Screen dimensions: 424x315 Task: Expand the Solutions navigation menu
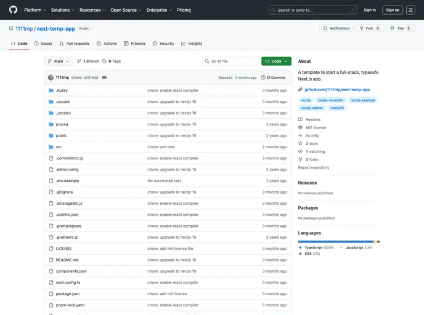click(x=62, y=10)
